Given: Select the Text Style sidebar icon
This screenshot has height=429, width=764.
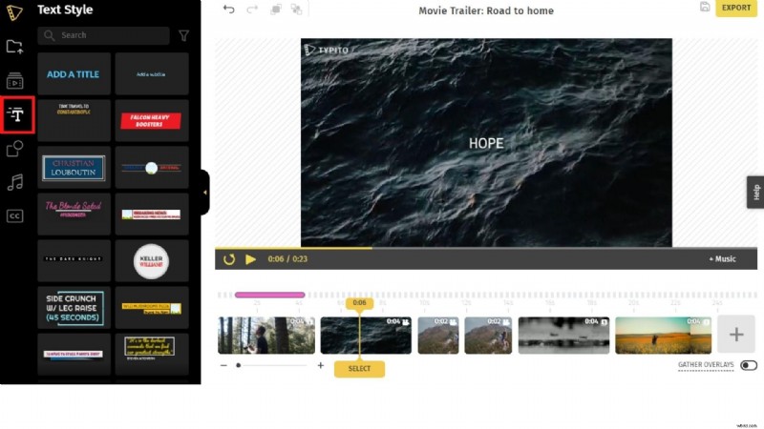Looking at the screenshot, I should pyautogui.click(x=16, y=114).
